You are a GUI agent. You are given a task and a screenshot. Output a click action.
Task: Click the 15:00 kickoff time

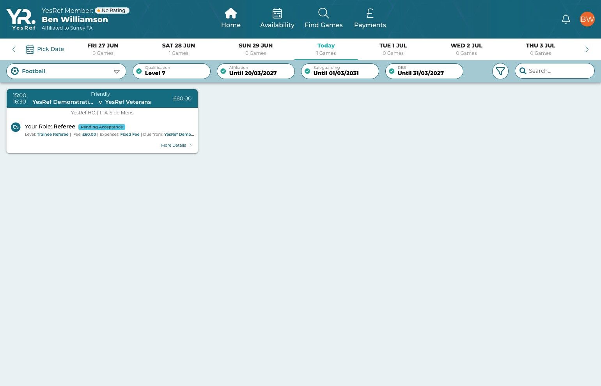[20, 95]
